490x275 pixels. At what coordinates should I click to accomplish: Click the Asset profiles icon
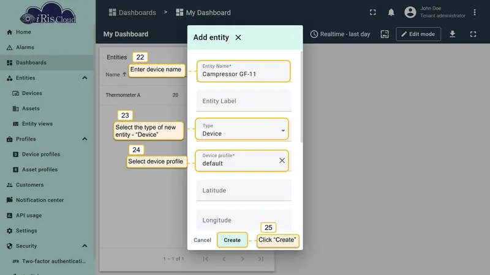tap(16, 170)
